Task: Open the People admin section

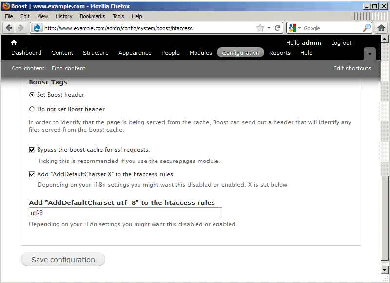Action: tap(171, 53)
